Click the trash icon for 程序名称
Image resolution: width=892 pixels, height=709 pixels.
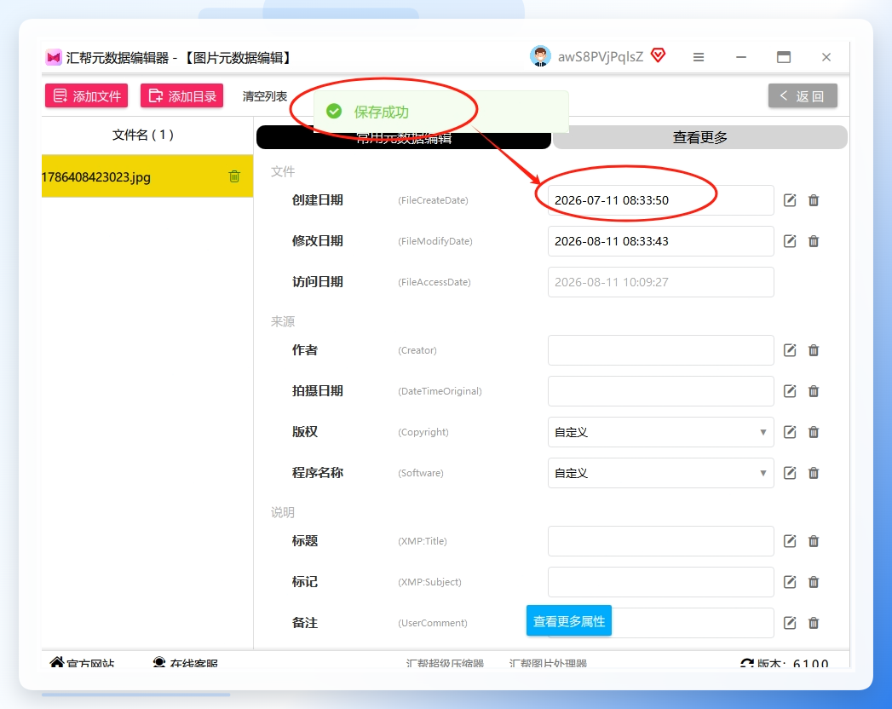tap(814, 473)
